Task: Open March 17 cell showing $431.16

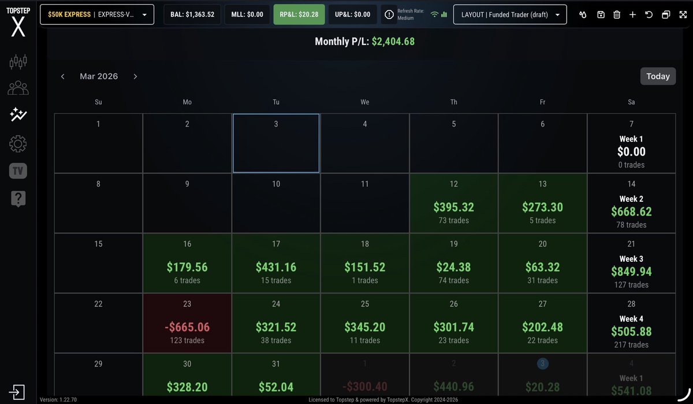Action: point(276,264)
